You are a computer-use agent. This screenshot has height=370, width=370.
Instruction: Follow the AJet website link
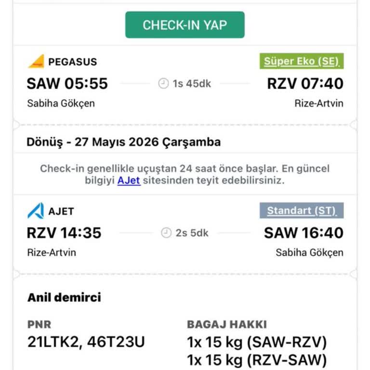coord(129,180)
